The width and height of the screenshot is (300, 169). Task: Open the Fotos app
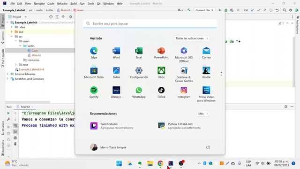point(116,73)
